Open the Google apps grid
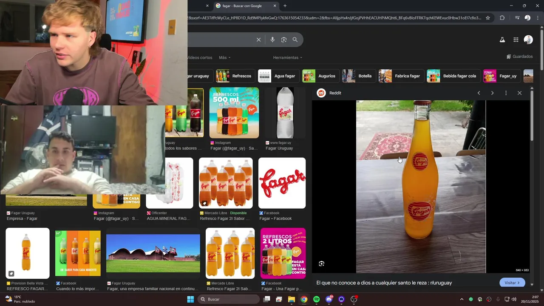 click(x=516, y=40)
